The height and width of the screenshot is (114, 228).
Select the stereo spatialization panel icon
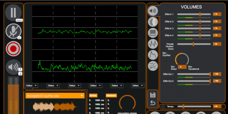point(153,22)
